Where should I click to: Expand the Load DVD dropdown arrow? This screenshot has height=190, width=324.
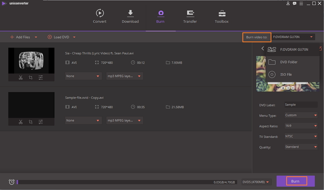click(74, 37)
